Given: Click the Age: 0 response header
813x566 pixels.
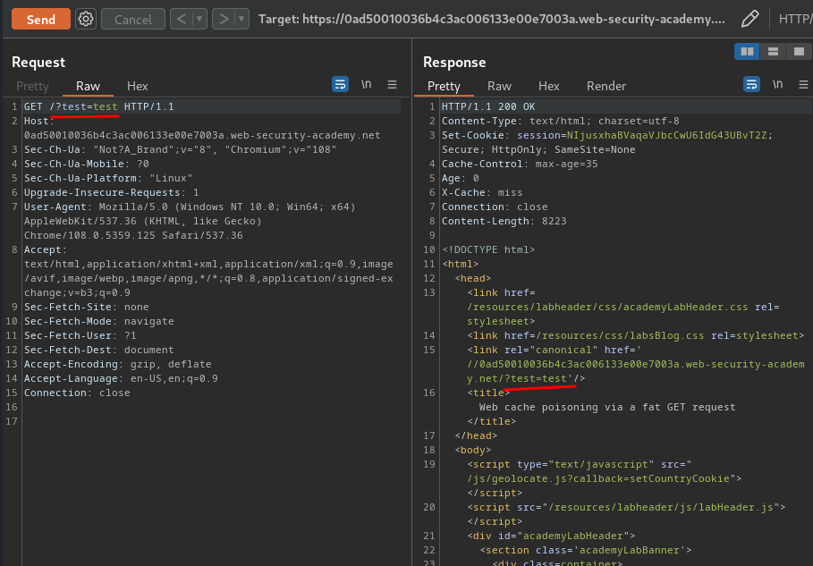Looking at the screenshot, I should click(x=461, y=178).
